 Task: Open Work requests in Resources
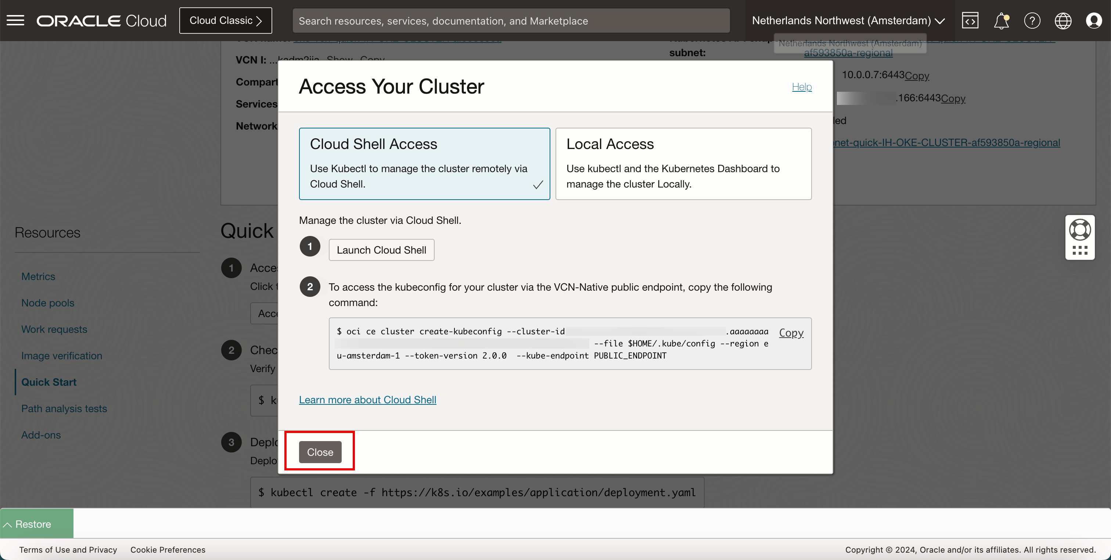[x=54, y=329]
